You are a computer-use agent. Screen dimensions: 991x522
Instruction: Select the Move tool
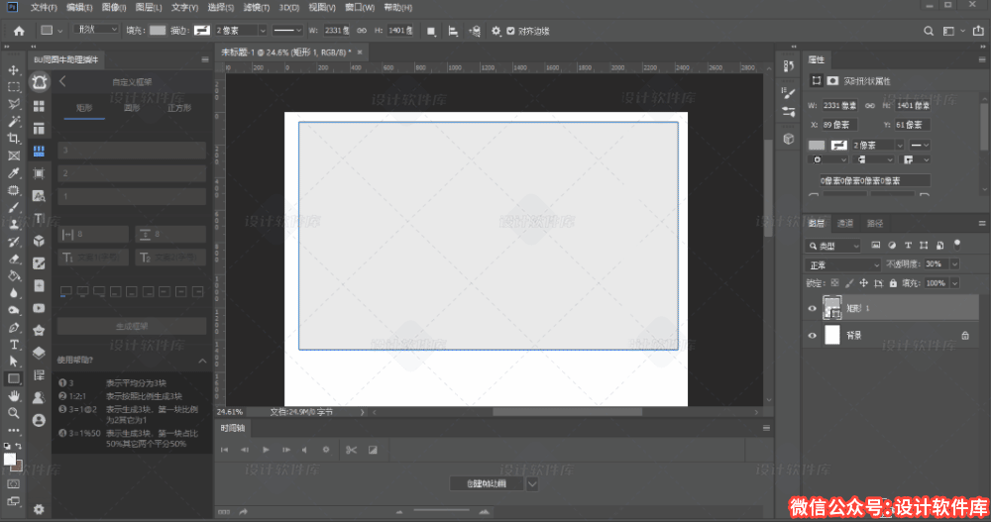(14, 70)
